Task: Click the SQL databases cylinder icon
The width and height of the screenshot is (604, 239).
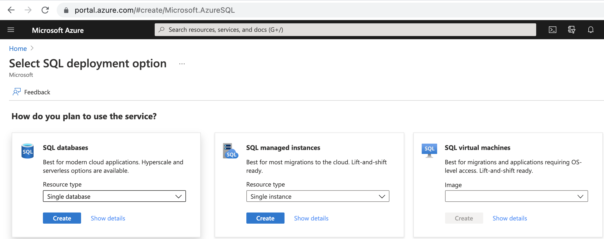Action: coord(28,151)
